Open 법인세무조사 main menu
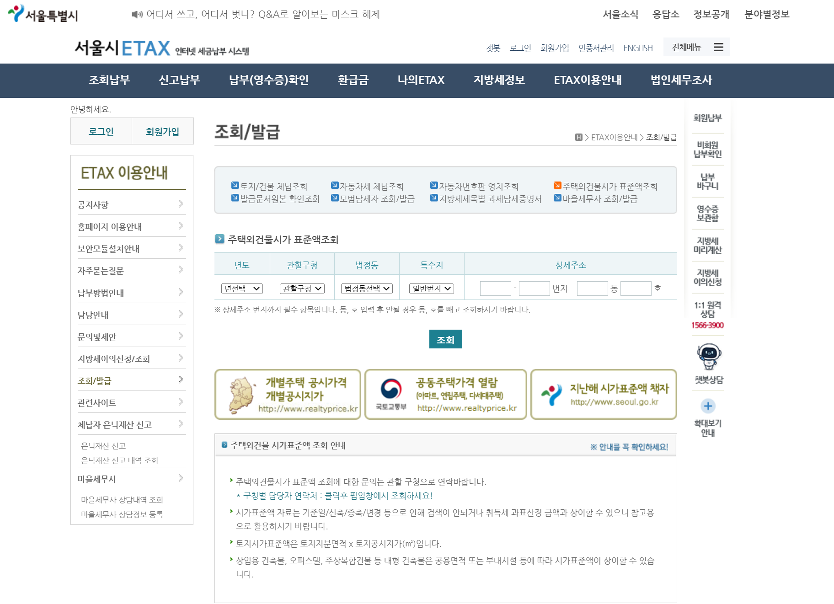This screenshot has height=604, width=834. click(681, 80)
